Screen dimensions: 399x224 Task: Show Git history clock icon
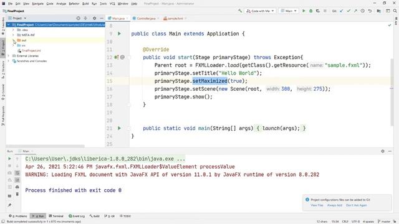pos(363,11)
